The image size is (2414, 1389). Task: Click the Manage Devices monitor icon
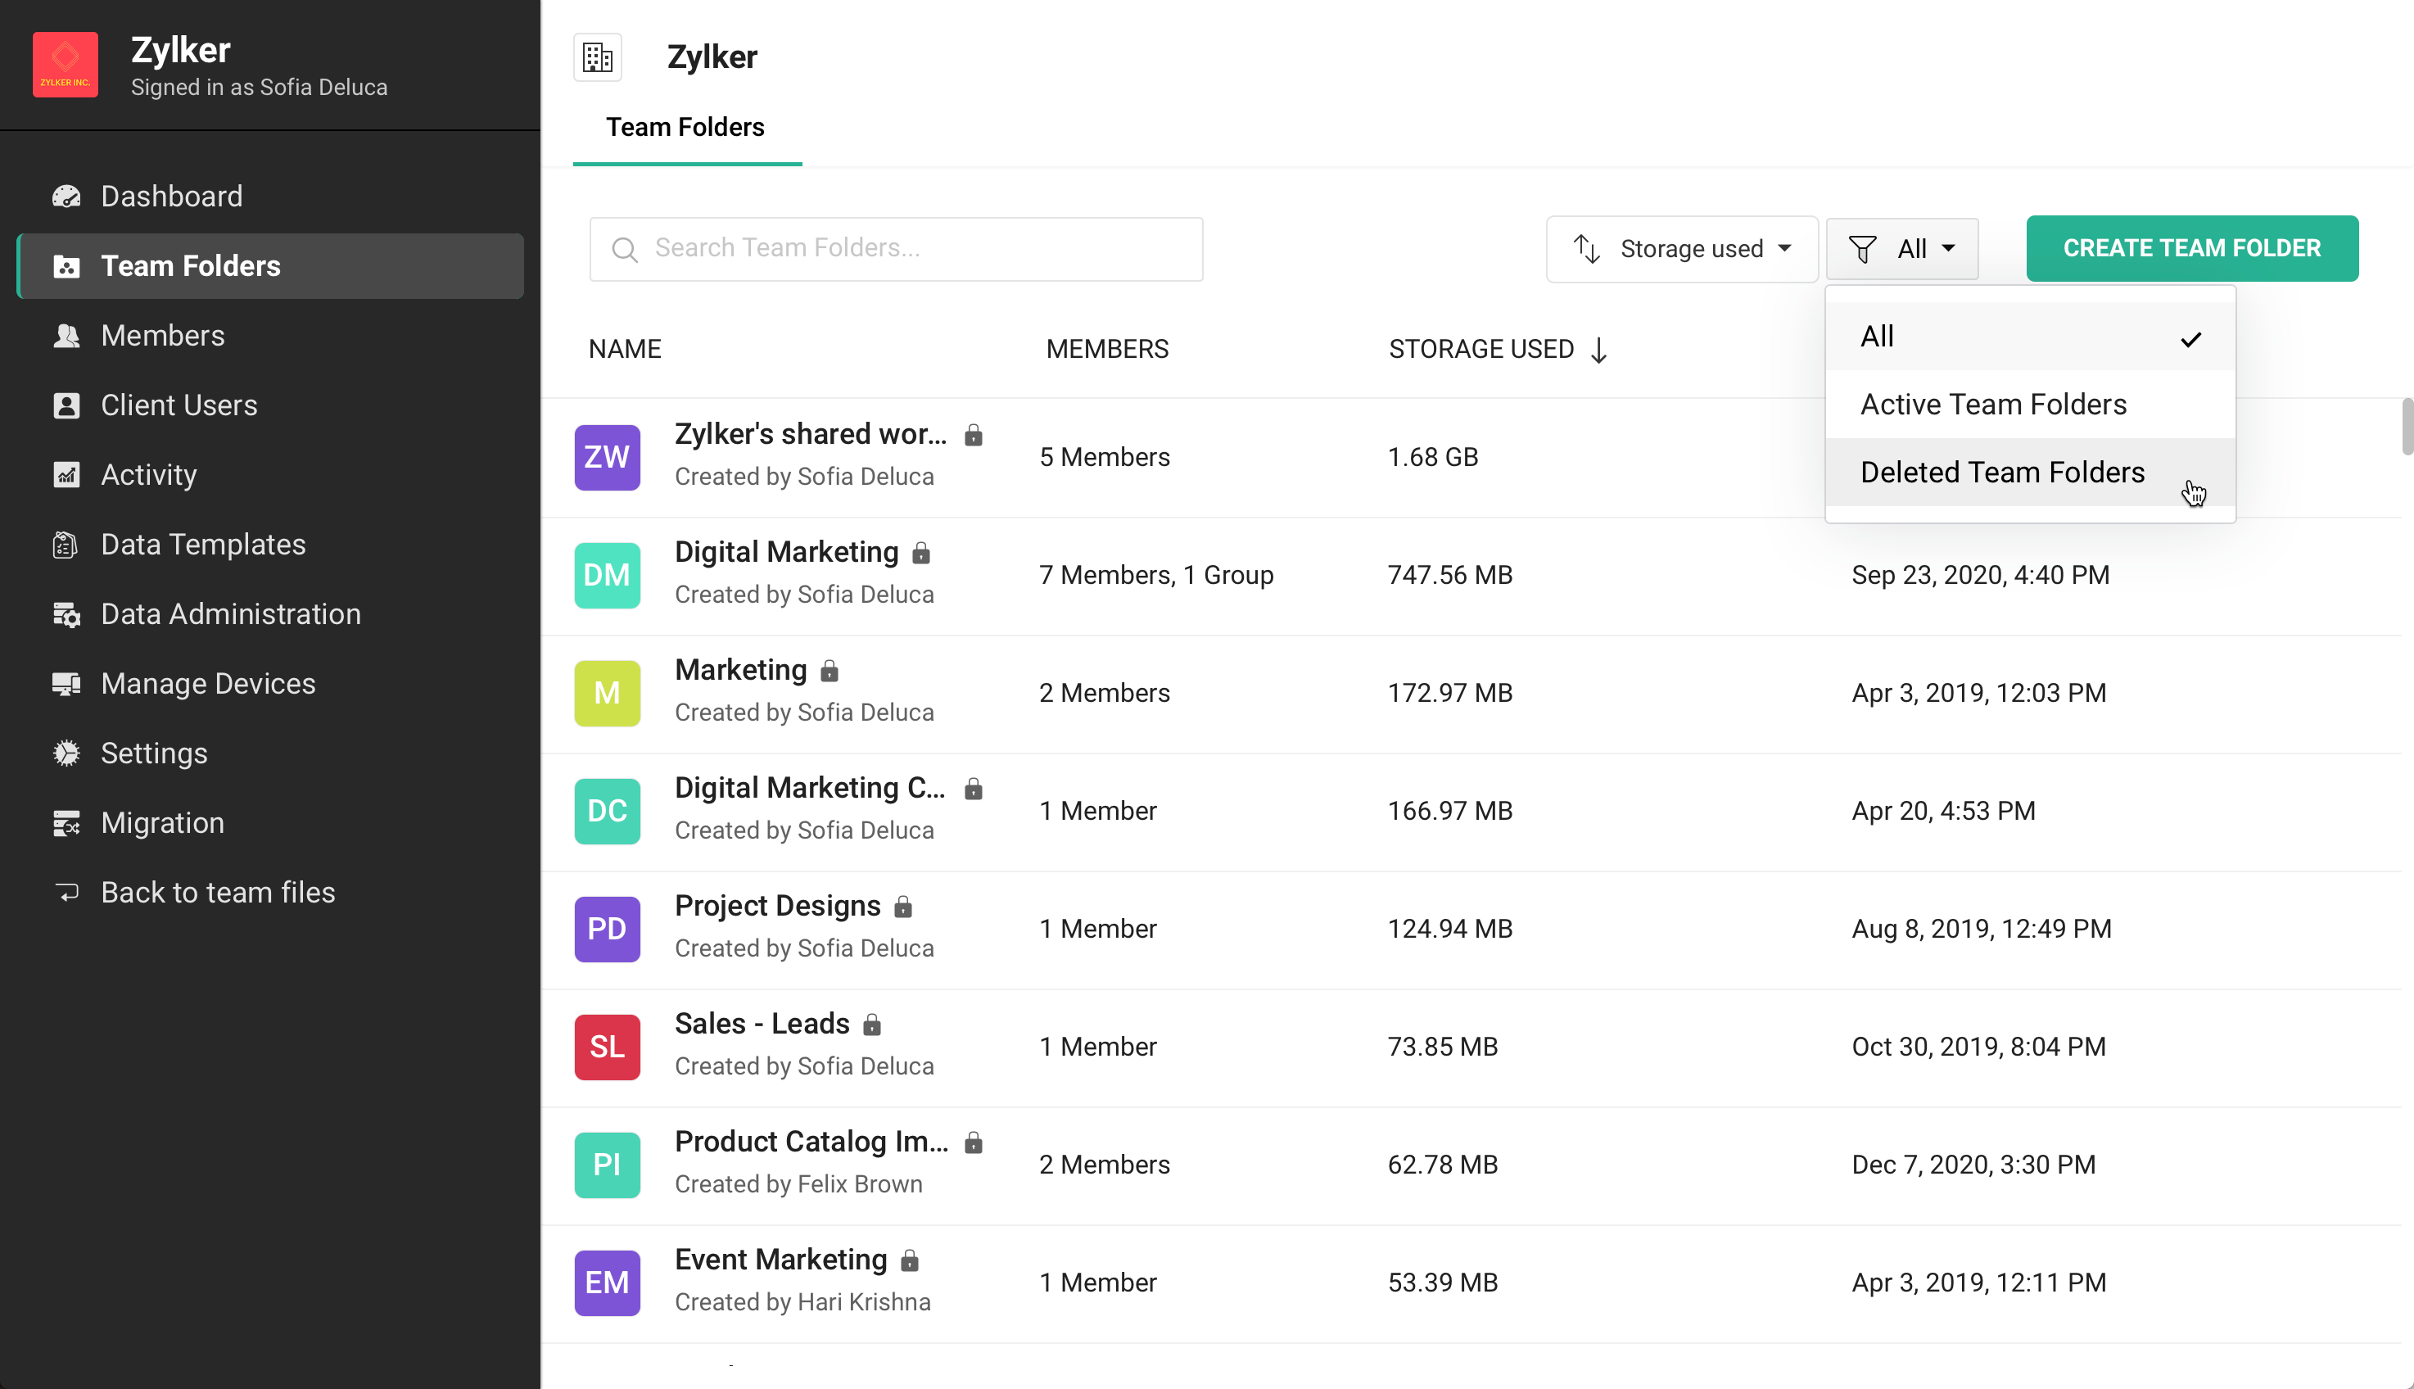point(66,684)
